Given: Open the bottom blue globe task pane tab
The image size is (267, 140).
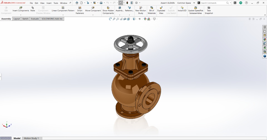Looking at the screenshot, I should click(264, 56).
